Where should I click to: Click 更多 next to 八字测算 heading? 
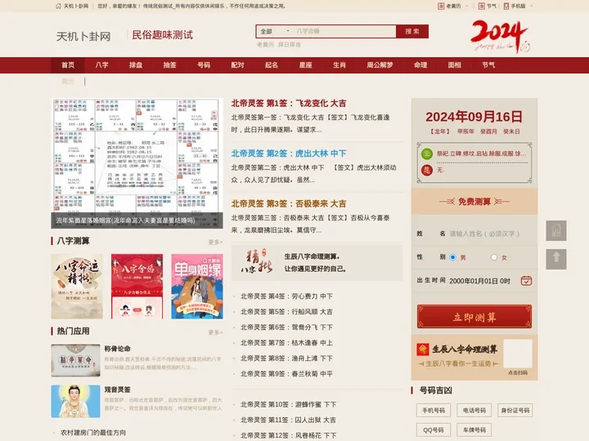pos(215,243)
